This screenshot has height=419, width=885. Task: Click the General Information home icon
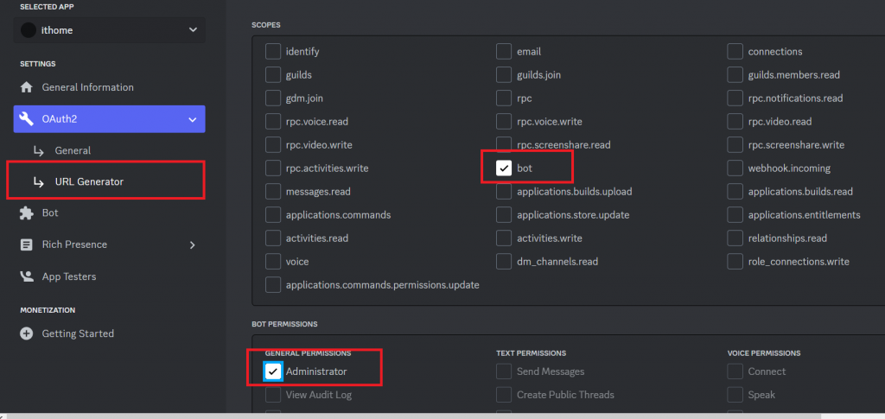27,87
